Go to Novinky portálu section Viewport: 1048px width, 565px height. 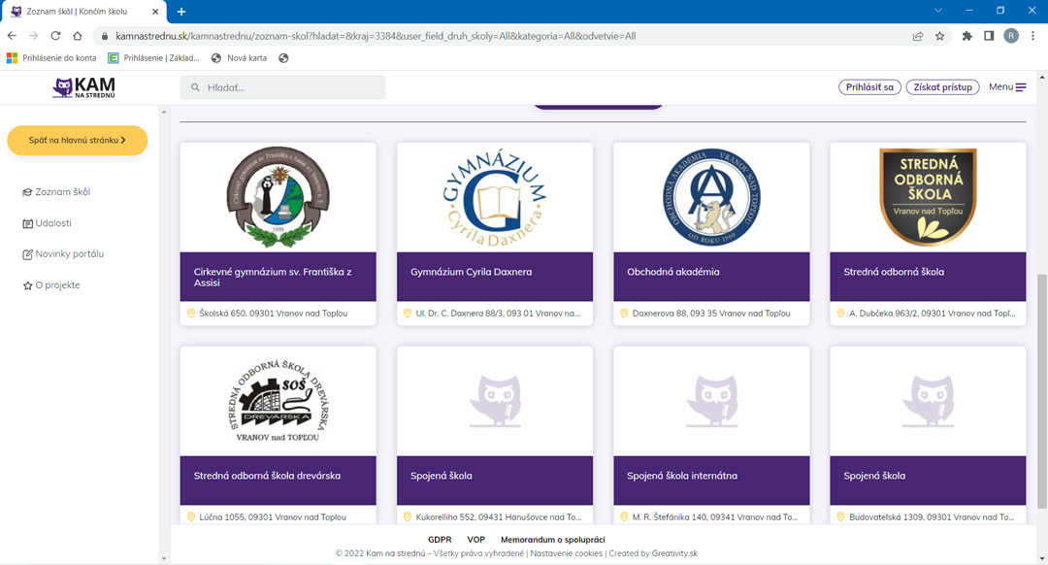click(x=69, y=254)
